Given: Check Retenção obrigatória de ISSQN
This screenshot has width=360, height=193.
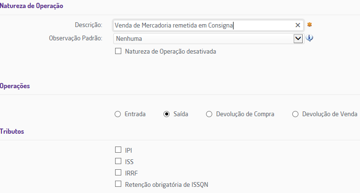Looking at the screenshot, I should 118,184.
